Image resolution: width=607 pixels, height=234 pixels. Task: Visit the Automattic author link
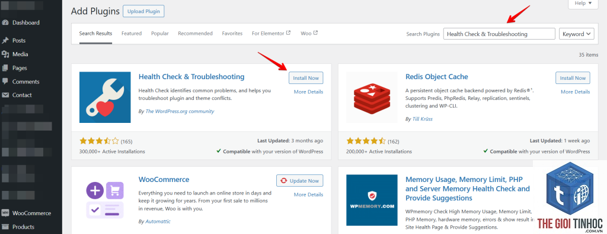158,222
